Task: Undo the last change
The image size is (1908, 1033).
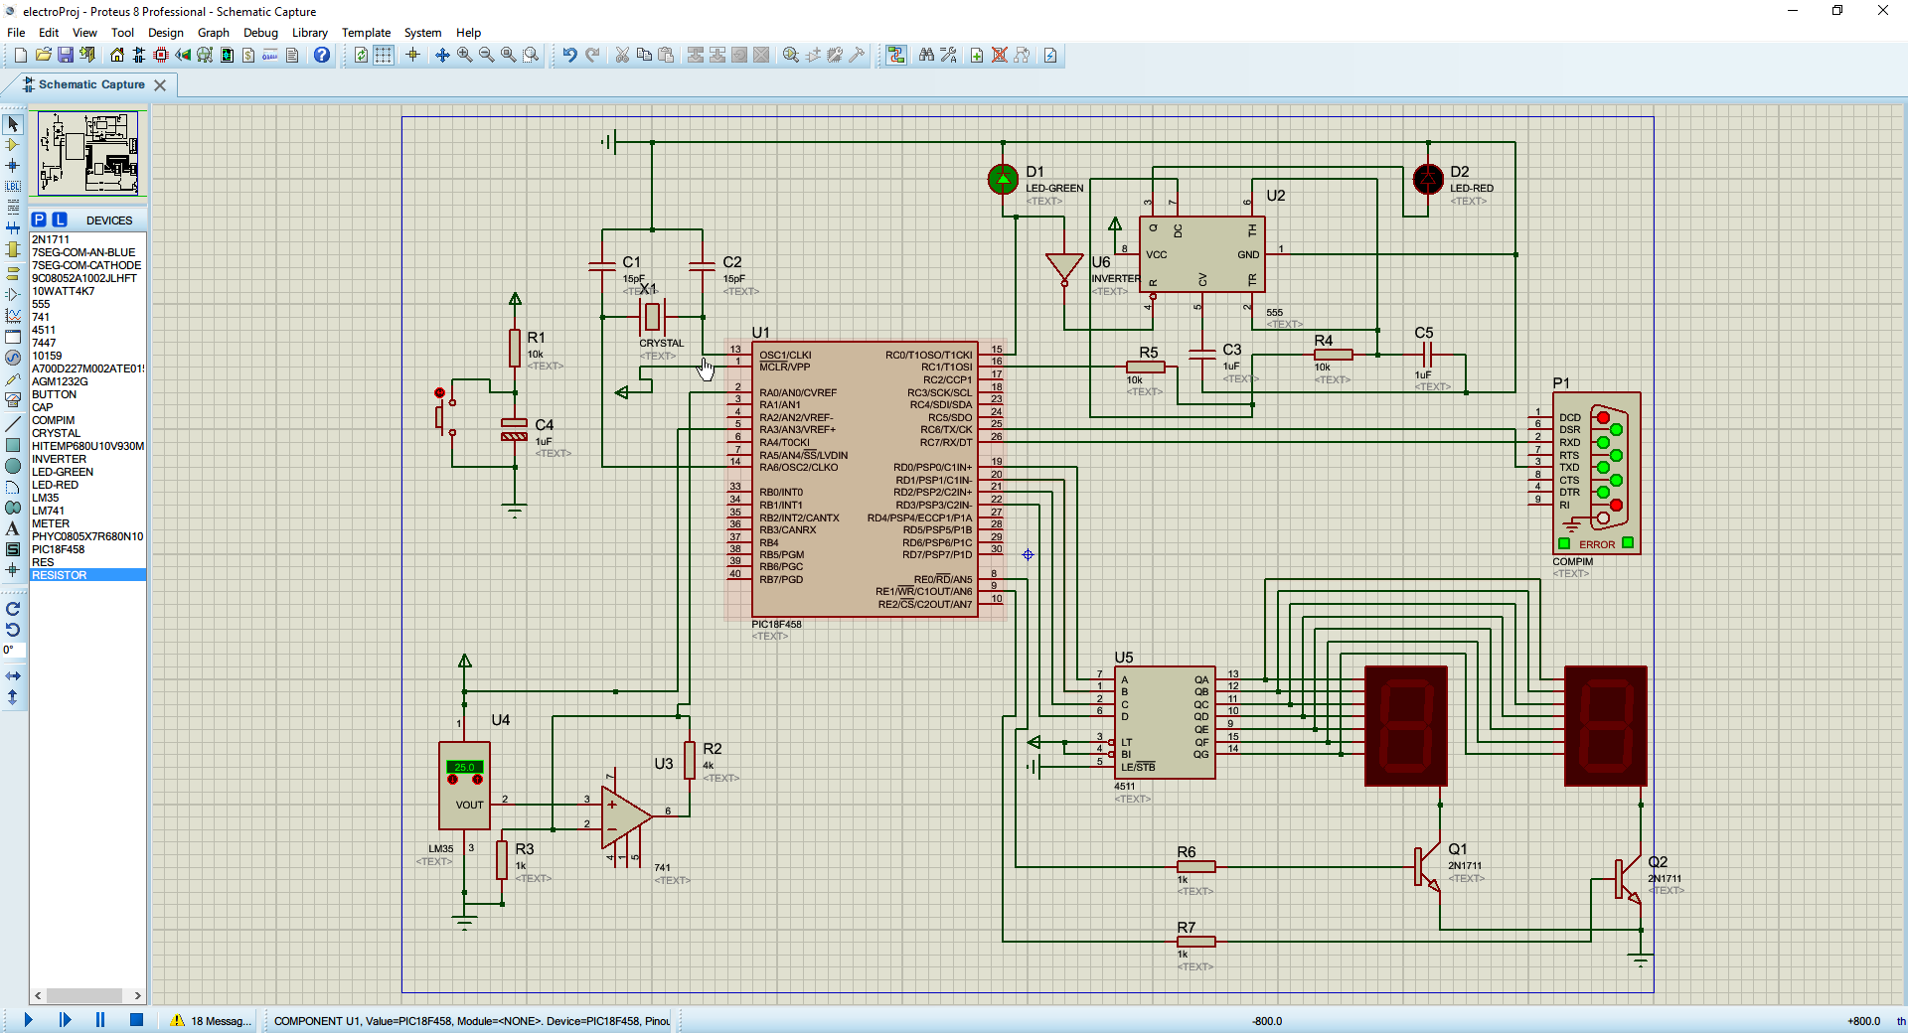Action: coord(569,56)
